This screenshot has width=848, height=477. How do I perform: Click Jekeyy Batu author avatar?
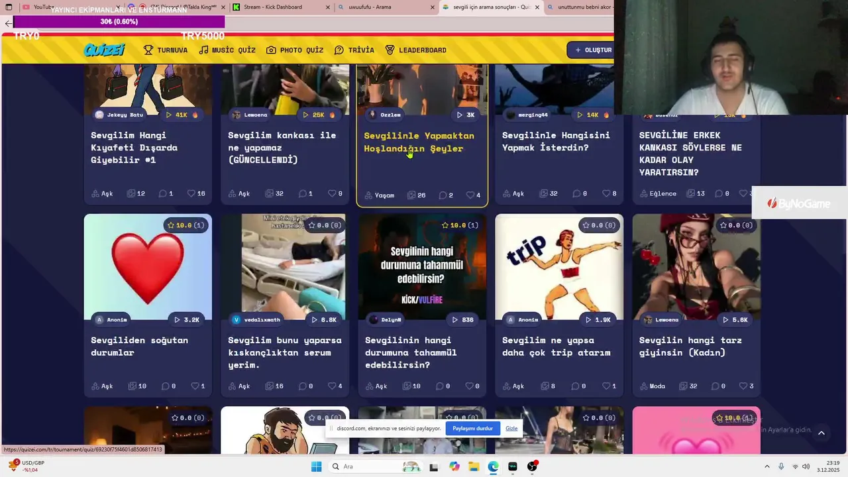click(x=99, y=115)
